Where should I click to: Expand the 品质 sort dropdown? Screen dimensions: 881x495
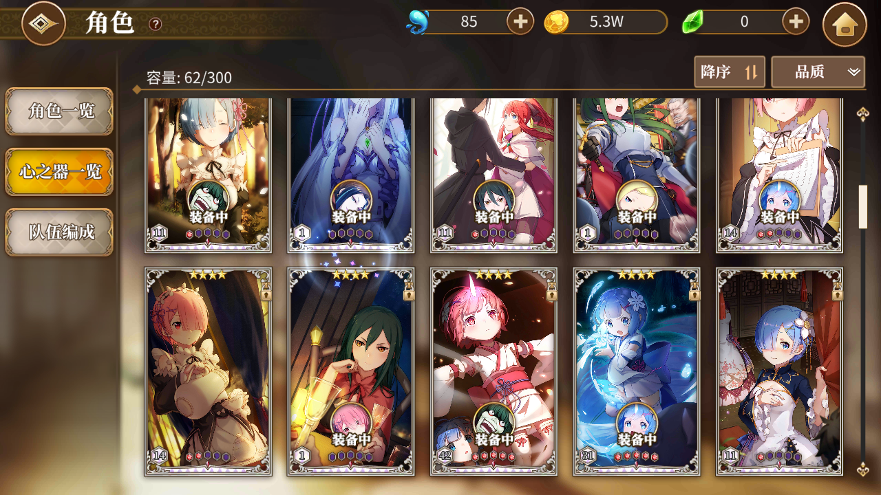pyautogui.click(x=818, y=71)
